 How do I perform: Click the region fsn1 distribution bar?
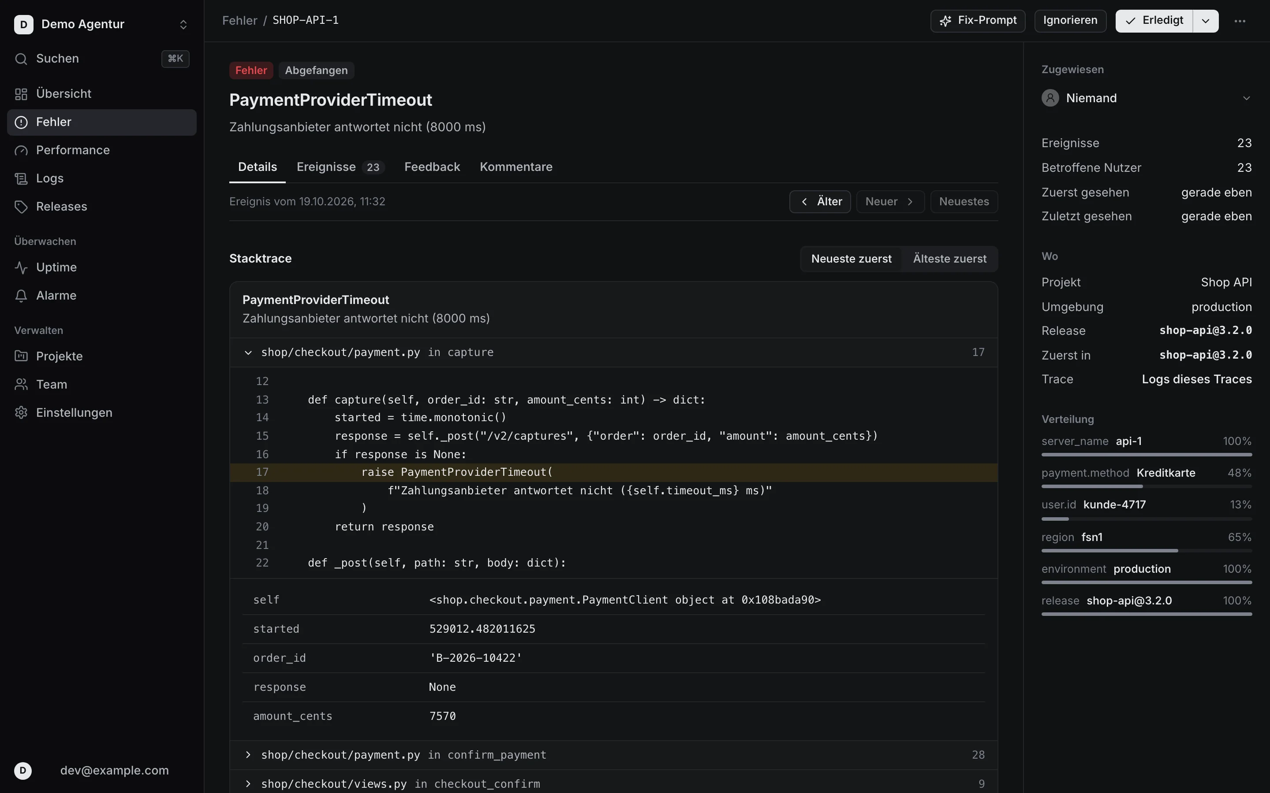click(1146, 551)
